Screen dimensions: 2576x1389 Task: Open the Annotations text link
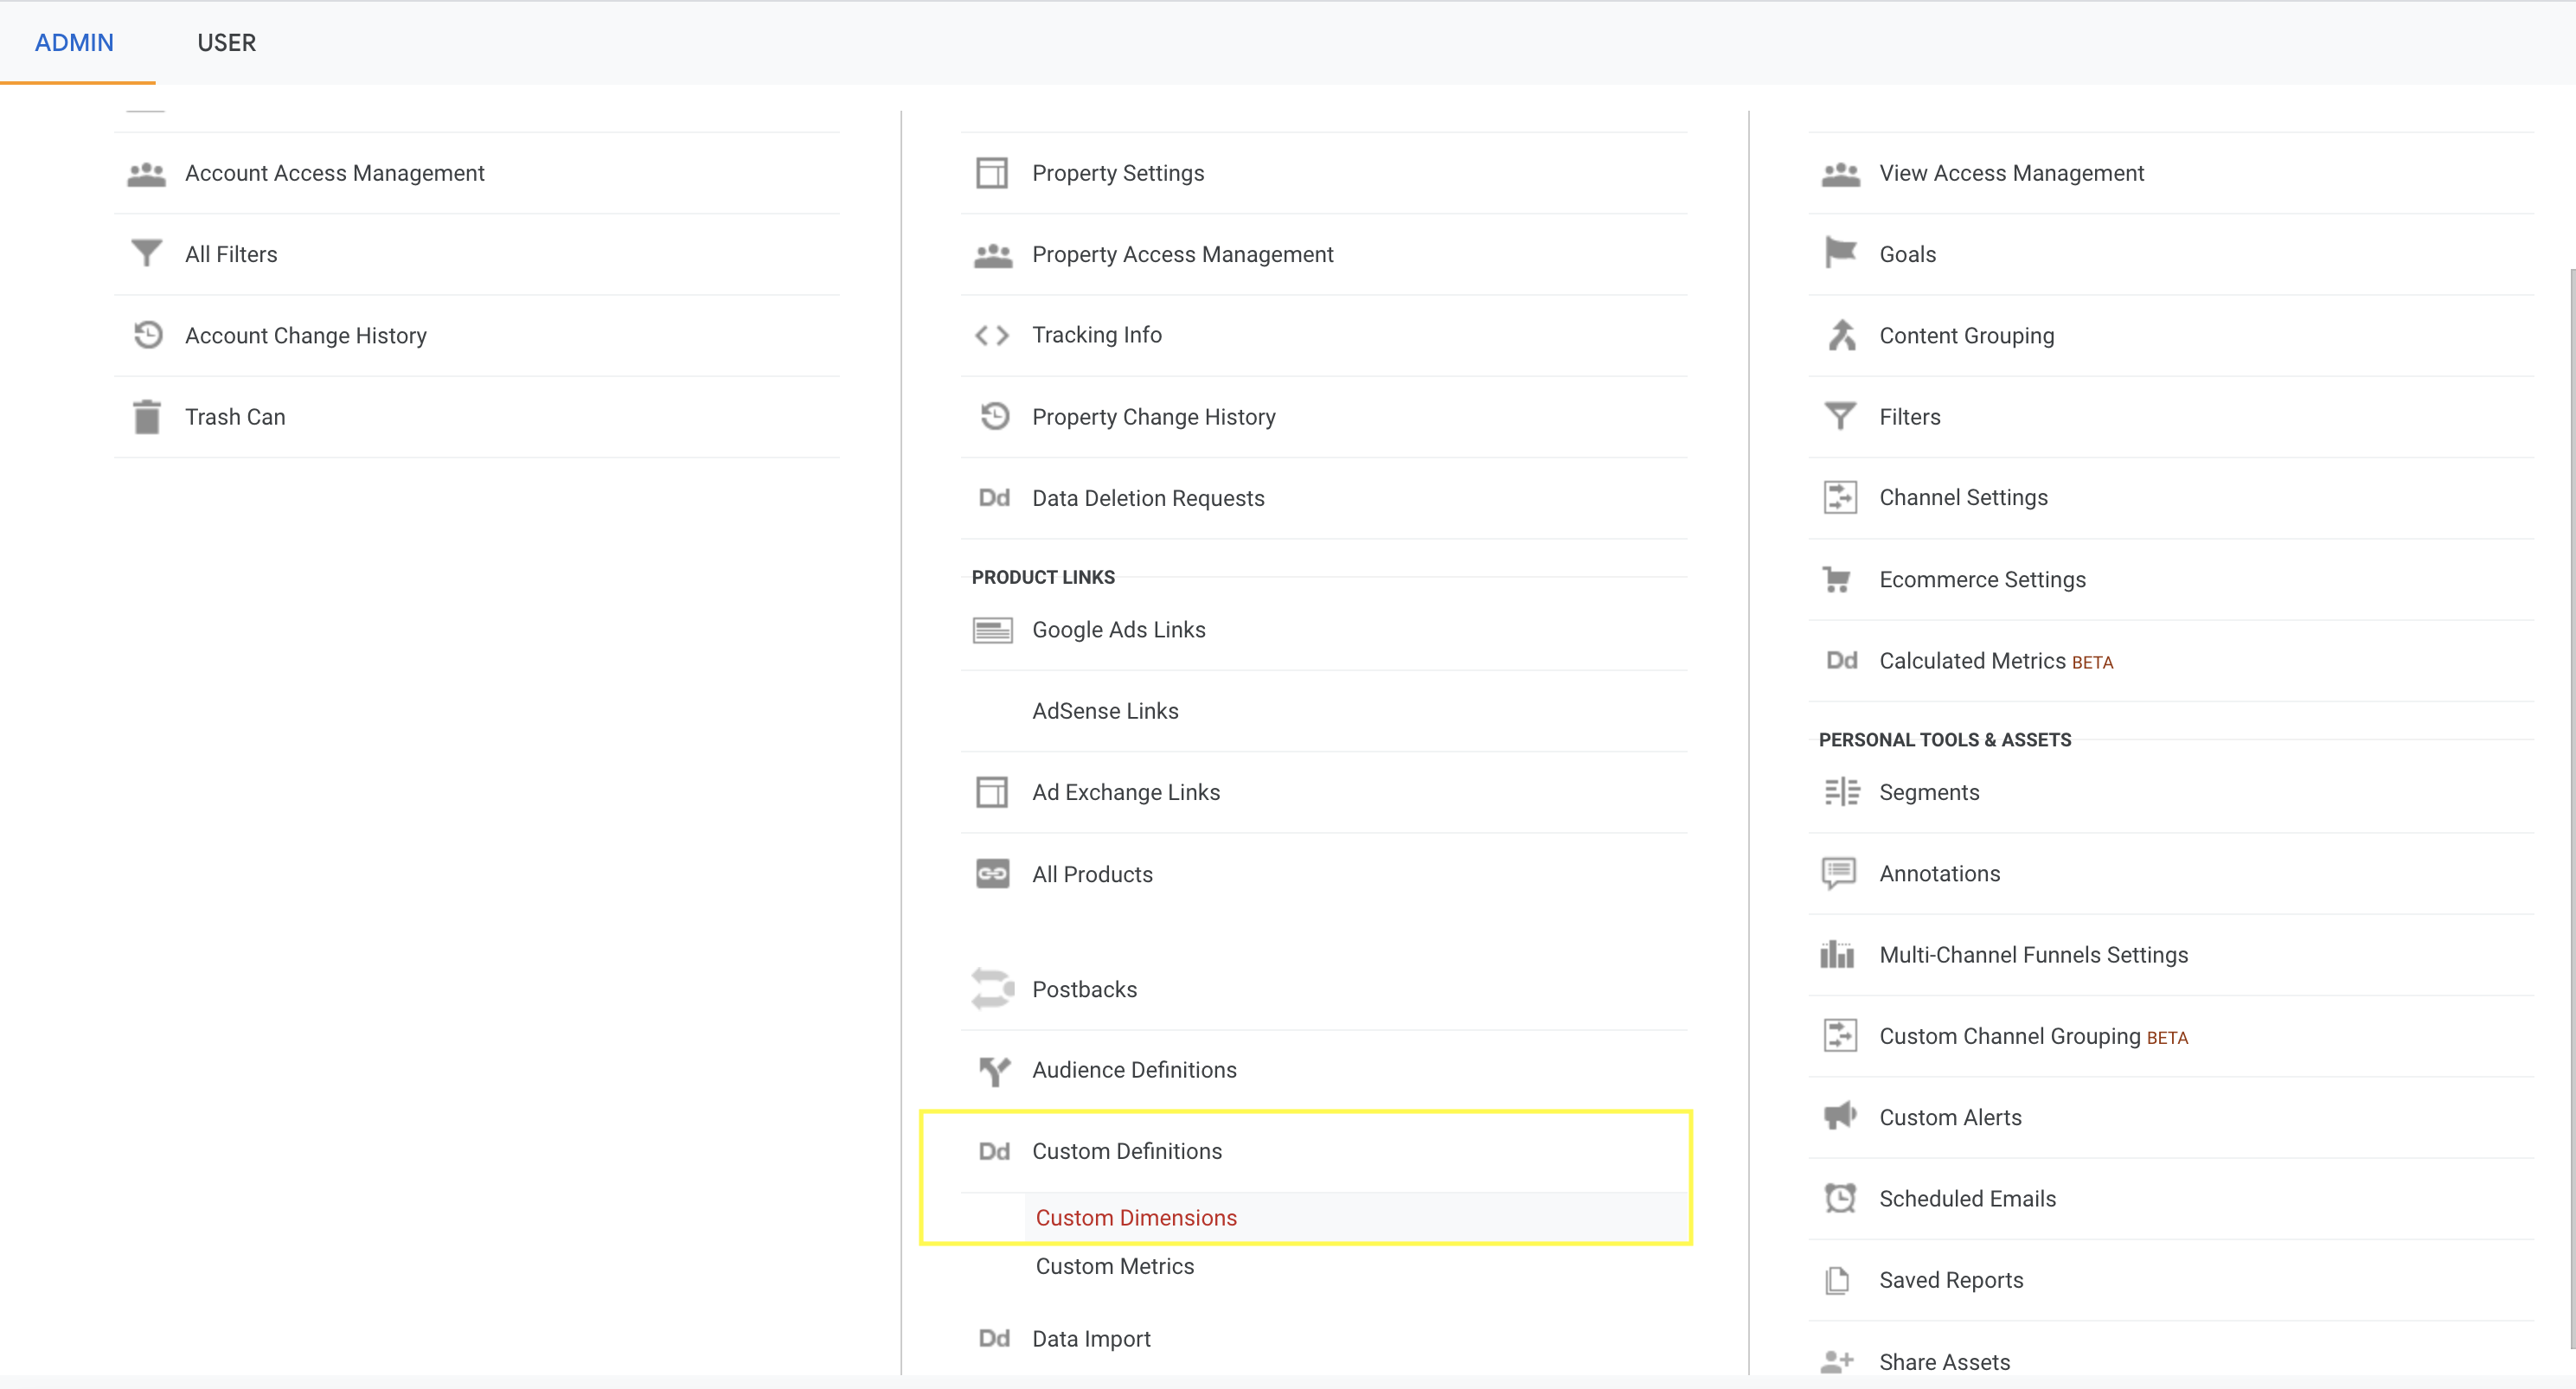1939,874
